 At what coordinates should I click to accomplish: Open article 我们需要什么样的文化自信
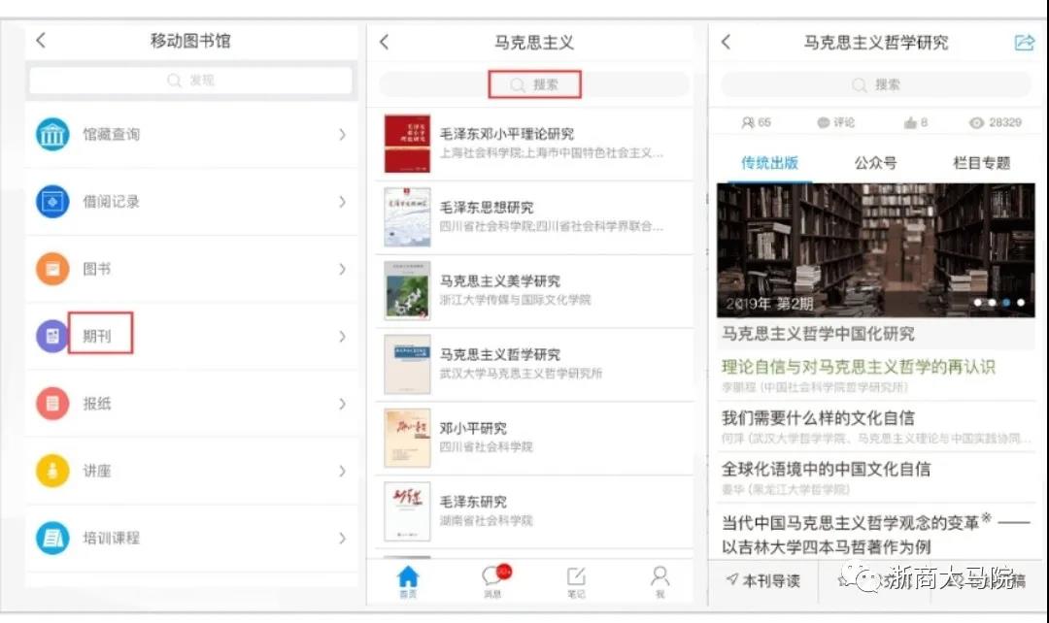(x=818, y=418)
